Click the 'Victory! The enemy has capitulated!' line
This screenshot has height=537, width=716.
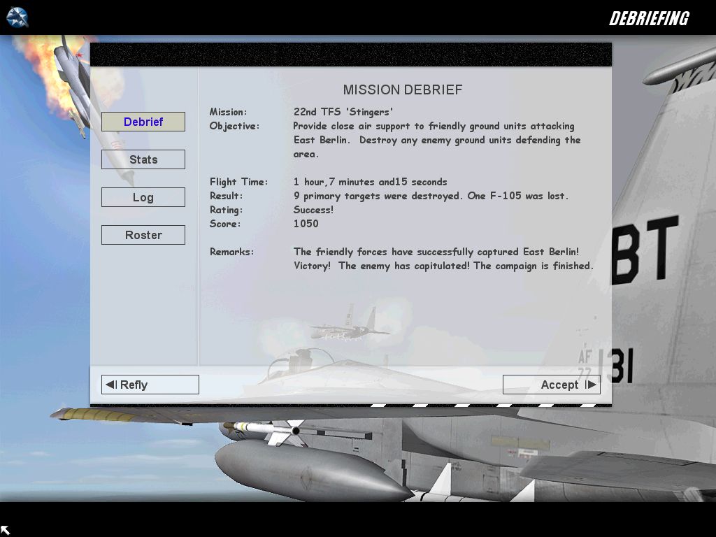coord(443,266)
